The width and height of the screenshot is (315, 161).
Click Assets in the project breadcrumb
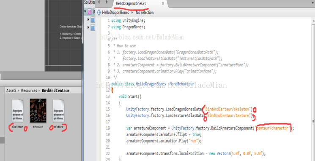[x=11, y=91]
